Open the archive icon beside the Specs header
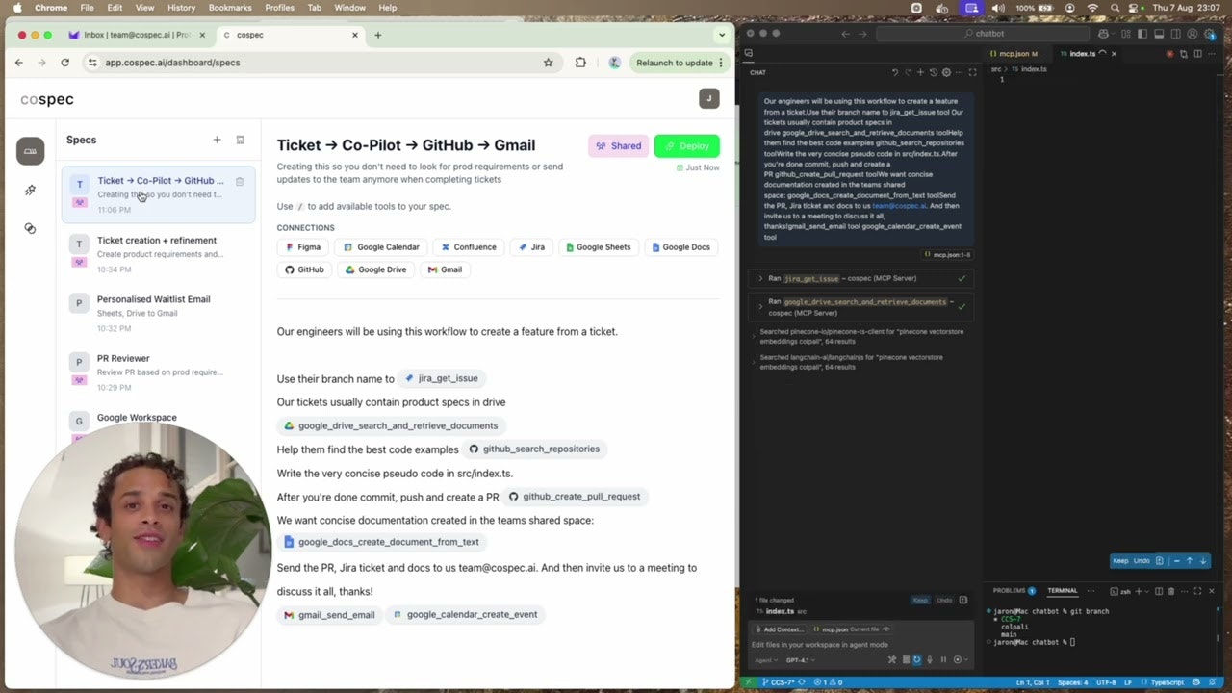The width and height of the screenshot is (1232, 693). pyautogui.click(x=241, y=140)
